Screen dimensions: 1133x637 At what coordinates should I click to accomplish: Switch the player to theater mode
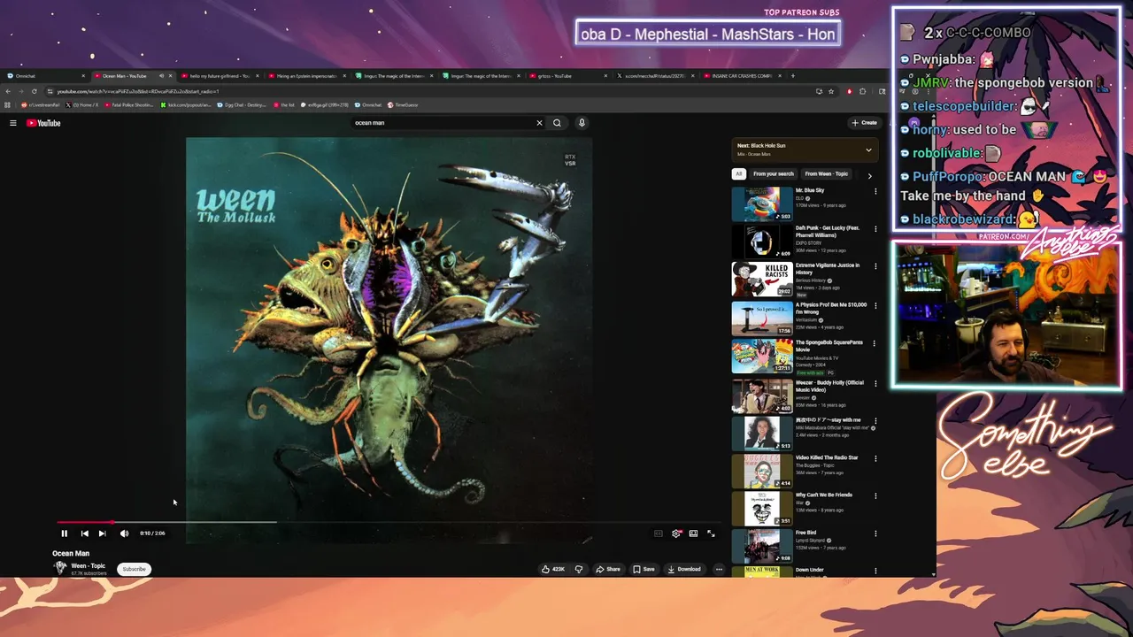click(x=693, y=533)
